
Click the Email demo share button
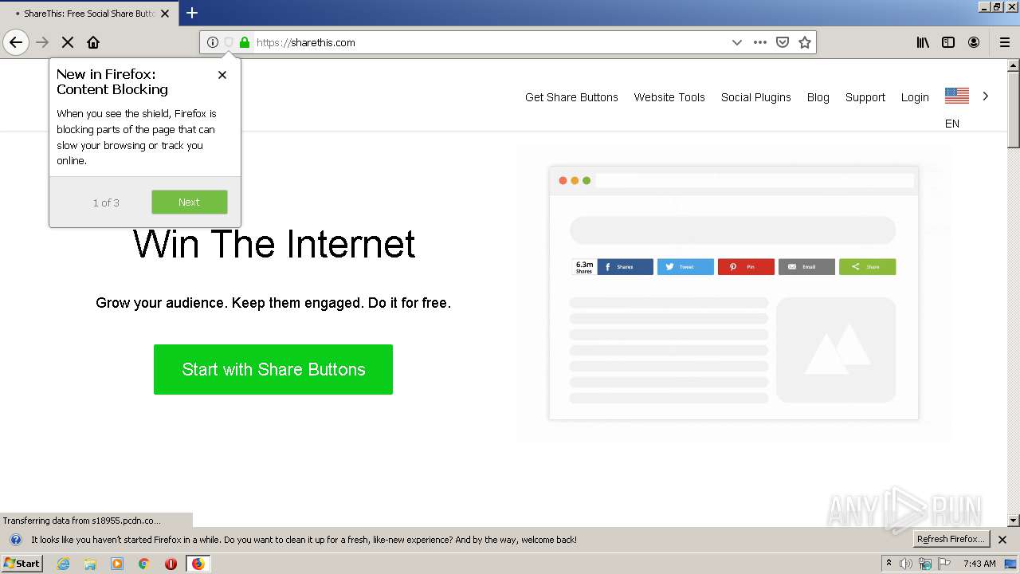point(806,266)
